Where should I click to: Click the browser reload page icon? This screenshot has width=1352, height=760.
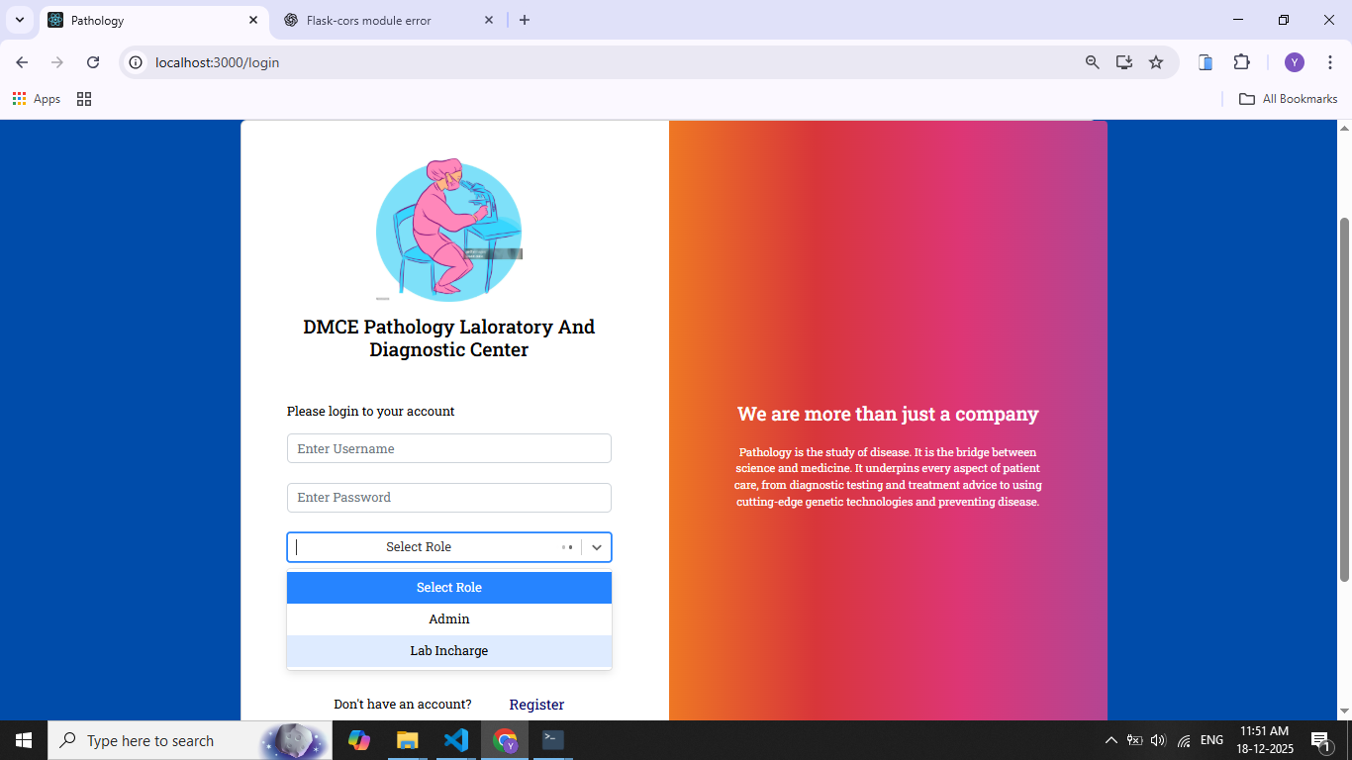coord(93,62)
